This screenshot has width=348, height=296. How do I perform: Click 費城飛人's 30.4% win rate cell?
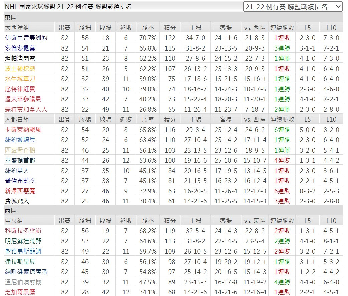click(x=148, y=201)
